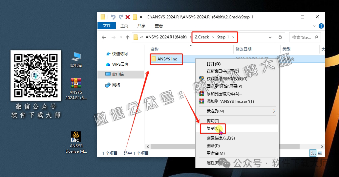This screenshot has width=339, height=177.
Task: Switch to the 查看 ribbon tab
Action: (x=159, y=26)
